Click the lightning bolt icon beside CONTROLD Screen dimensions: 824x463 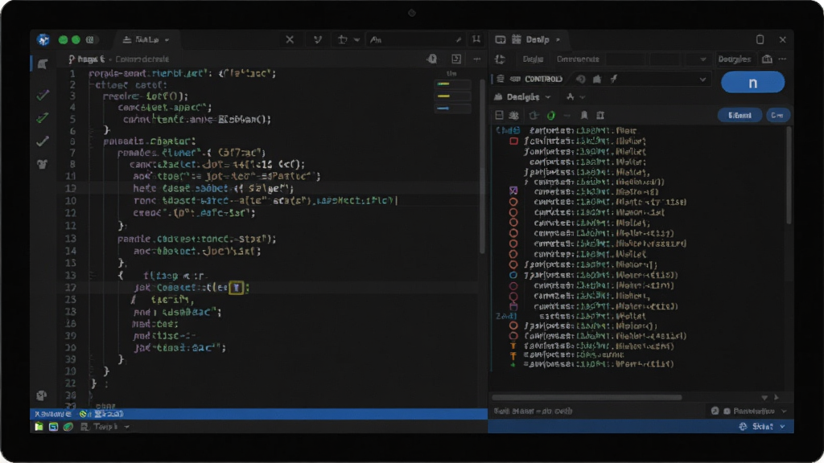(614, 79)
